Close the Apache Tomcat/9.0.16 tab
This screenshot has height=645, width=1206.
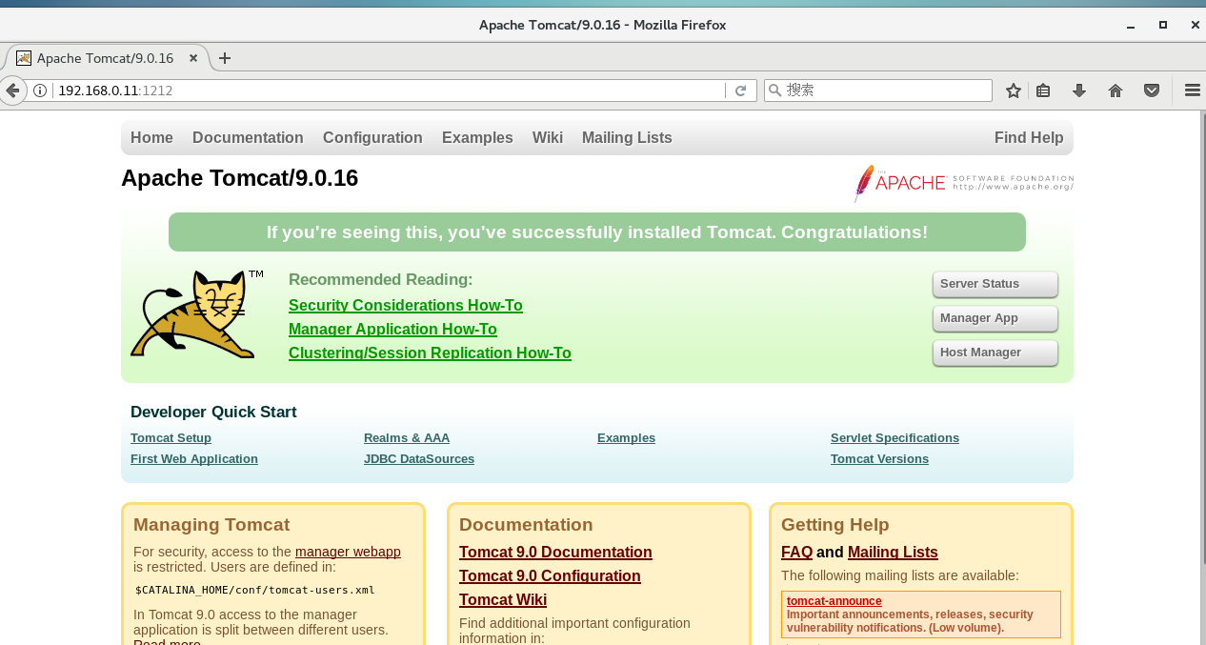(193, 58)
